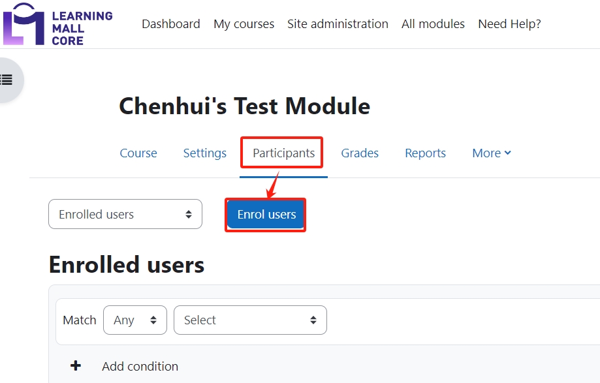Click the Enrol users button
Screen dimensions: 600x383
point(265,214)
